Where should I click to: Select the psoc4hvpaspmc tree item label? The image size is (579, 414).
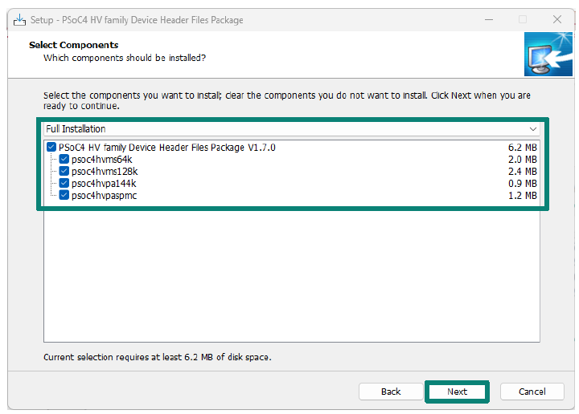104,196
